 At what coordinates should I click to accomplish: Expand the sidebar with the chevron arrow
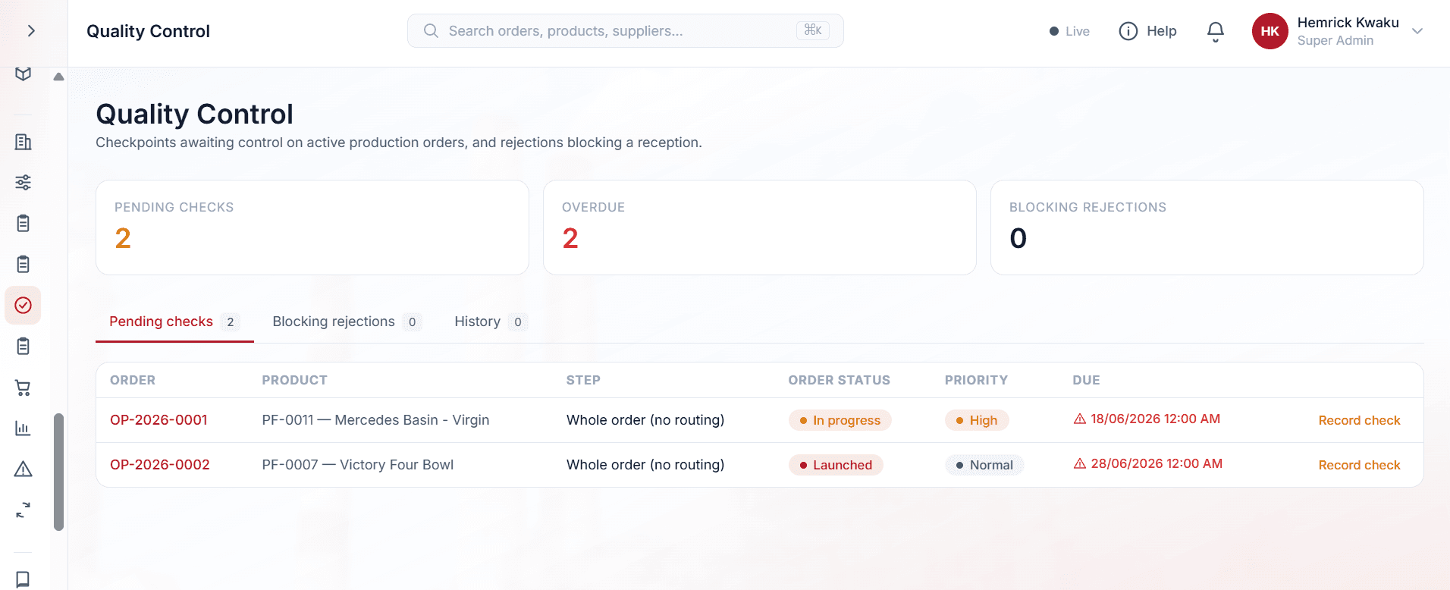click(31, 31)
